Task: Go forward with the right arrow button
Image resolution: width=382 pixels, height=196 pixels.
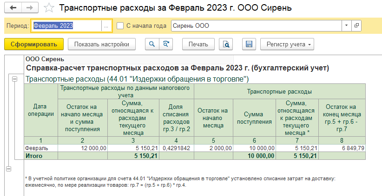Action: [x=30, y=8]
